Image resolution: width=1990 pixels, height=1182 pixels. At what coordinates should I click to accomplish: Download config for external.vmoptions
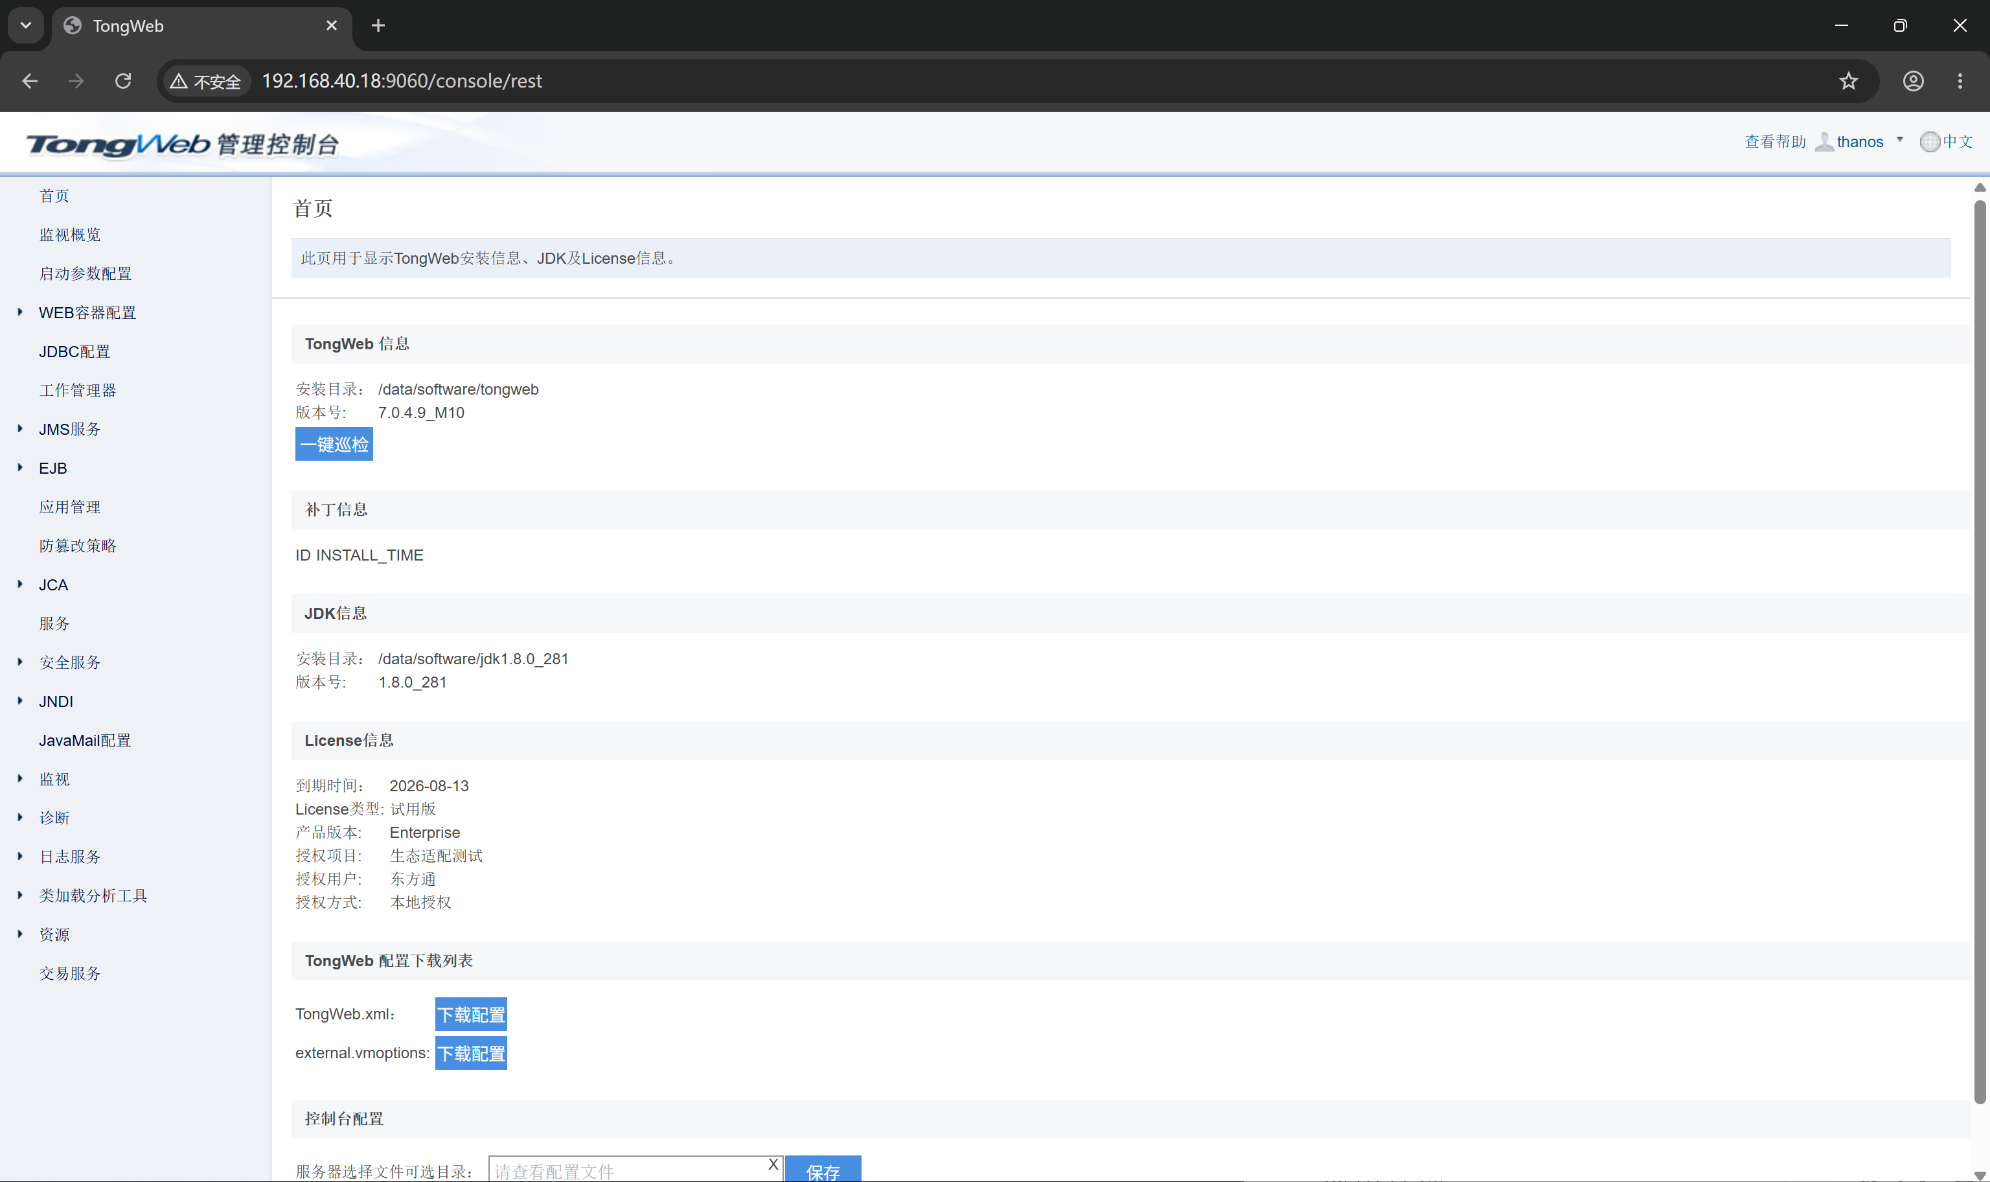click(471, 1054)
